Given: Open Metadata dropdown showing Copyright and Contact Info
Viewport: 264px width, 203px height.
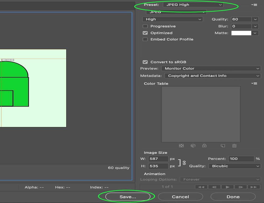Looking at the screenshot, I should [x=213, y=76].
